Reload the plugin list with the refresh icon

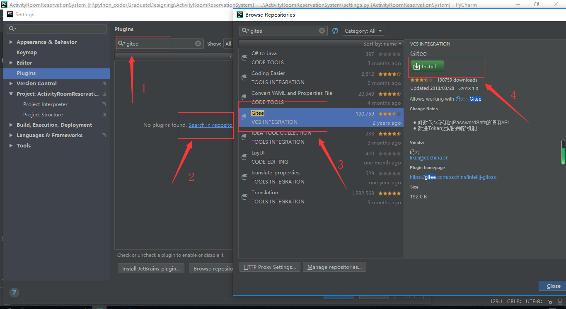pyautogui.click(x=335, y=31)
